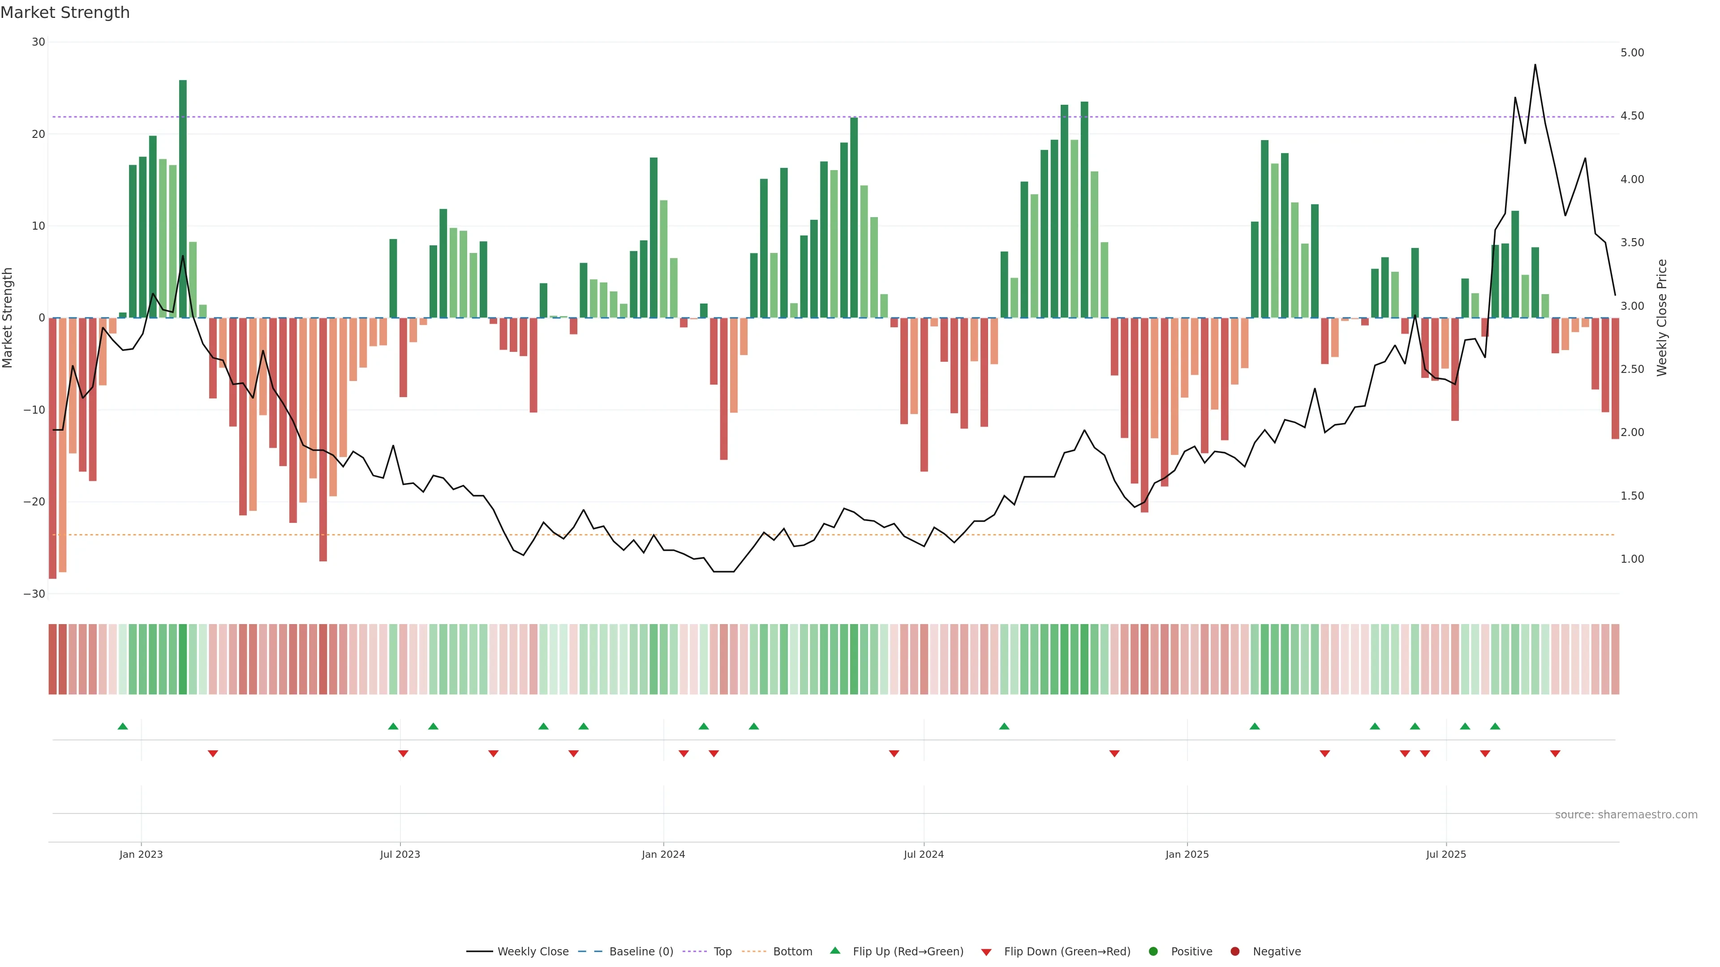Click the Weekly Close Price axis title
Screen dimensions: 1720x967
point(1662,318)
